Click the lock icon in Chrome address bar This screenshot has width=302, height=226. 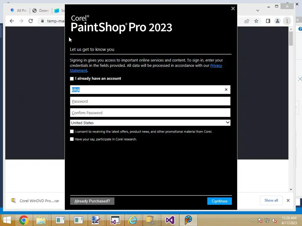(42, 21)
